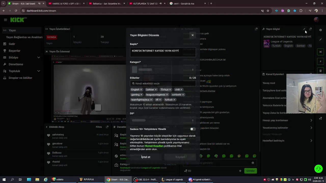This screenshot has height=183, width=326.
Task: Expand Hedefleri belirleyin chevron
Action: [x=311, y=141]
